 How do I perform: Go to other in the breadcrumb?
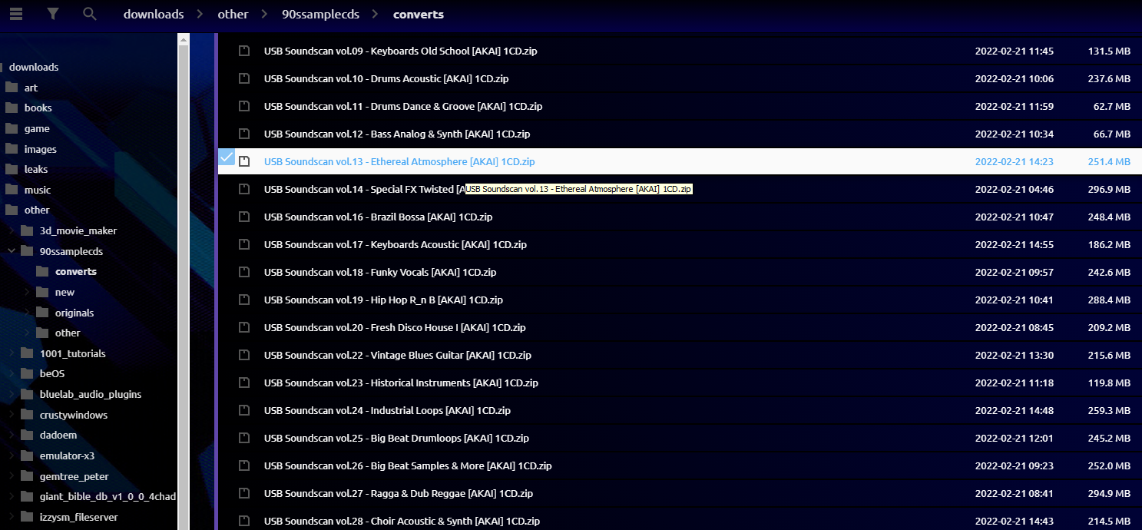pyautogui.click(x=233, y=14)
